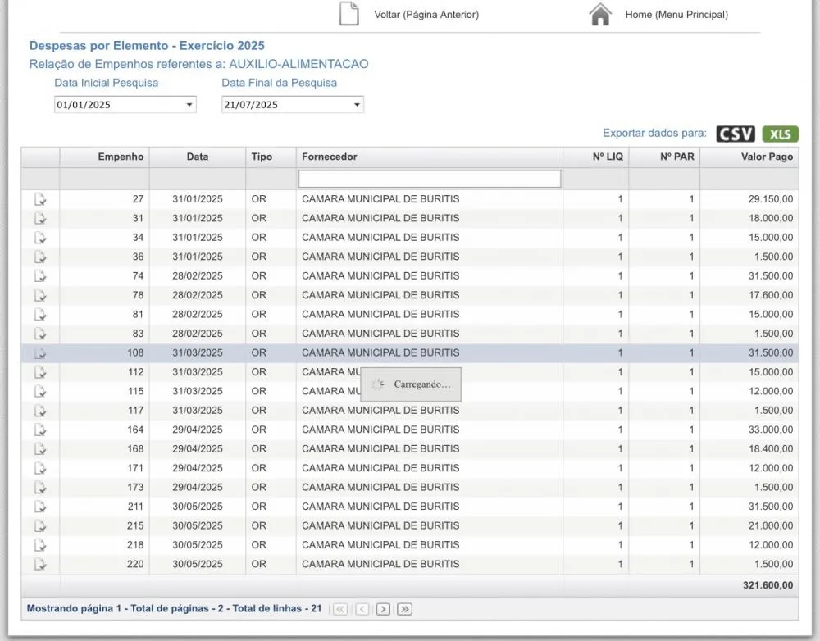Click Home (Menu Principal) link

(676, 15)
